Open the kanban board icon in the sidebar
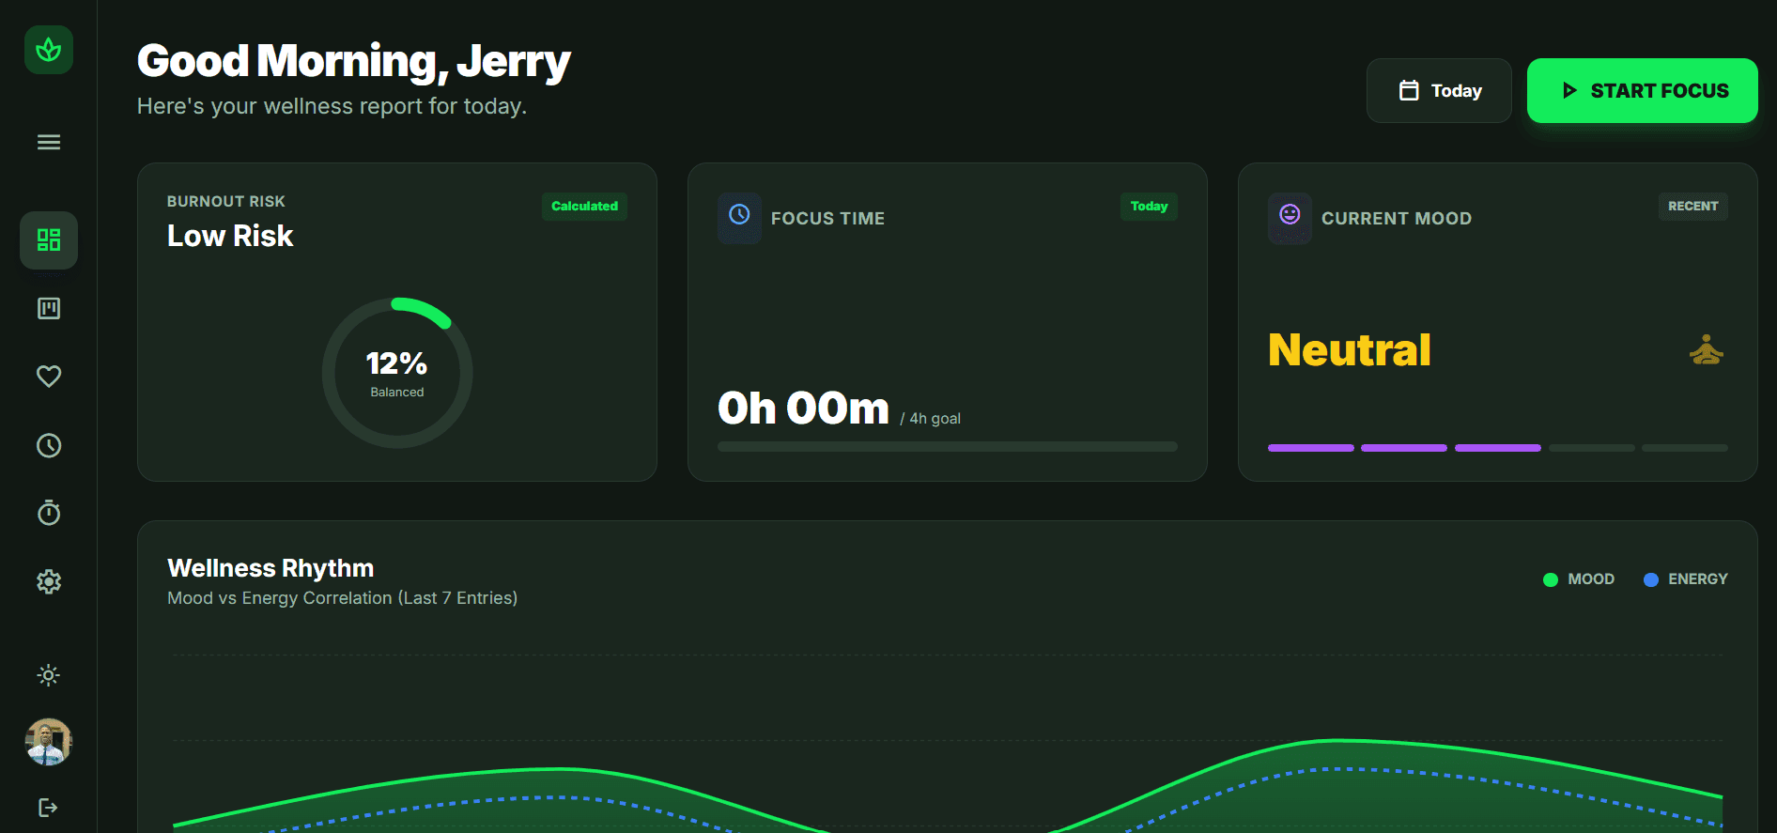 pos(49,308)
